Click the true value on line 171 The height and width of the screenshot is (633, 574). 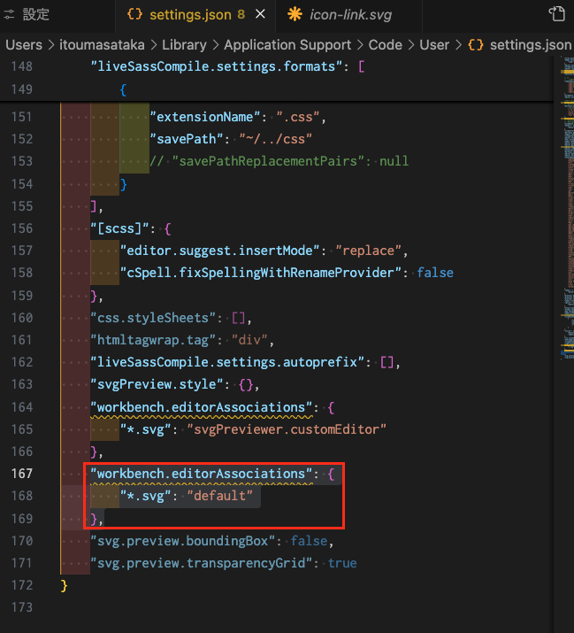[x=342, y=563]
